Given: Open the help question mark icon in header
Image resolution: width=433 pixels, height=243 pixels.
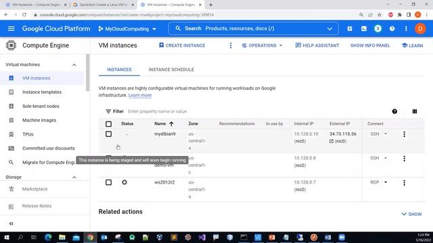Looking at the screenshot, I should [x=392, y=28].
